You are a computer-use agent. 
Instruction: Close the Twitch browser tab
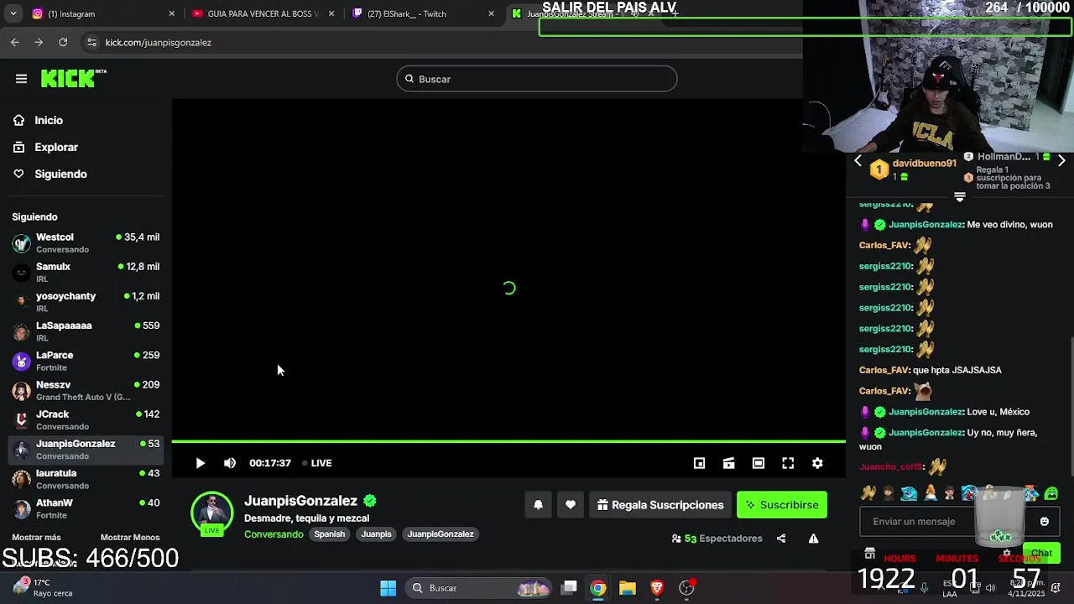coord(491,13)
